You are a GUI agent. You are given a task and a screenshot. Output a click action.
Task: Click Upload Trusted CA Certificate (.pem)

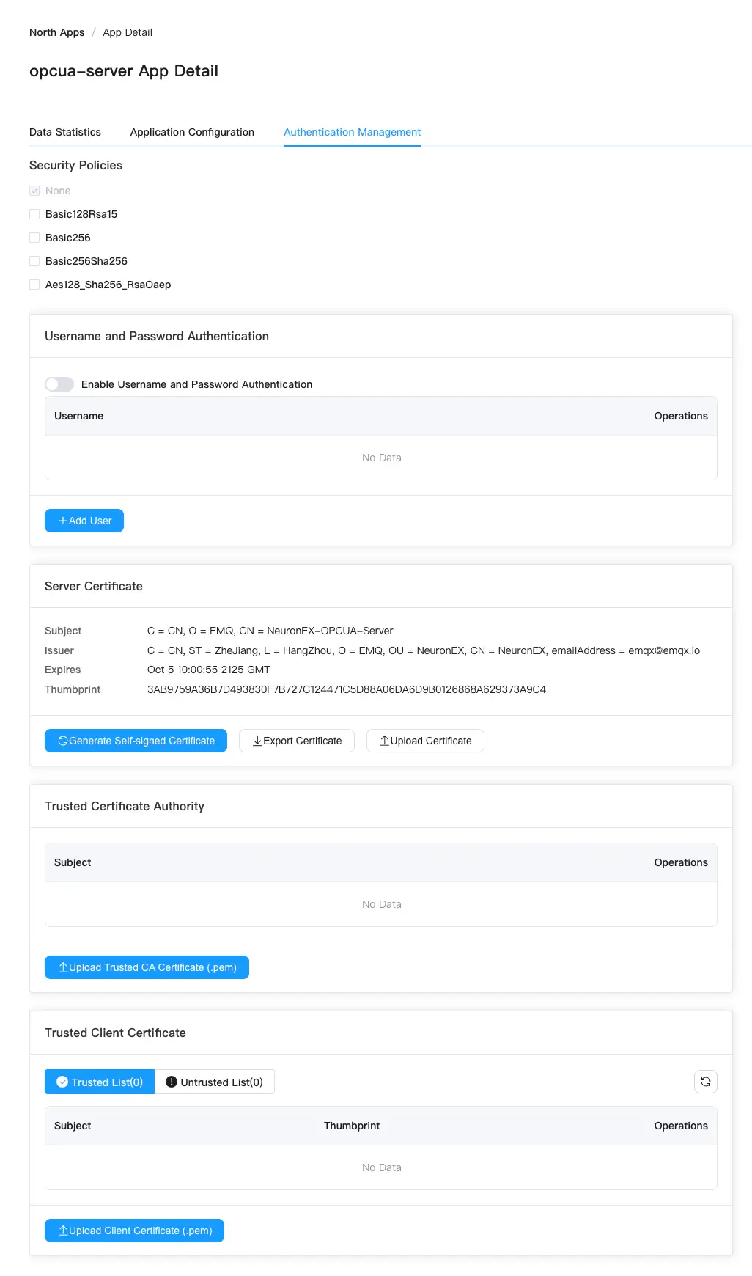click(x=147, y=967)
